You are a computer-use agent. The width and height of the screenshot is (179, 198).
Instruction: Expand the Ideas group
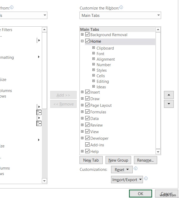click(x=93, y=86)
